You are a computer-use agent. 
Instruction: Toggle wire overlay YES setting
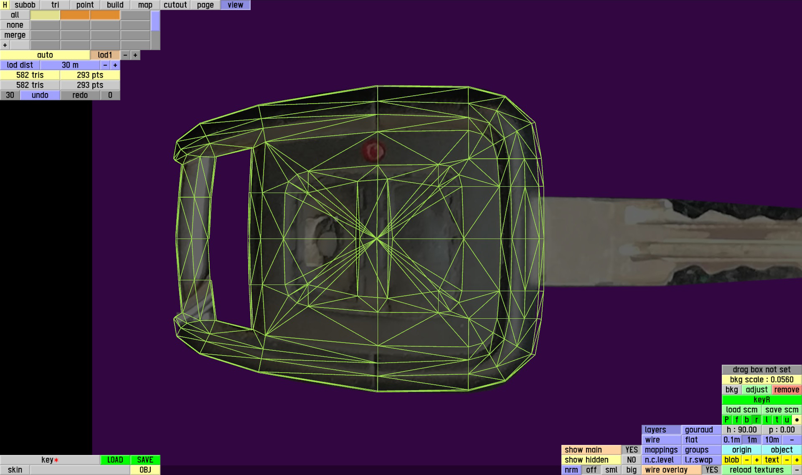(x=711, y=470)
